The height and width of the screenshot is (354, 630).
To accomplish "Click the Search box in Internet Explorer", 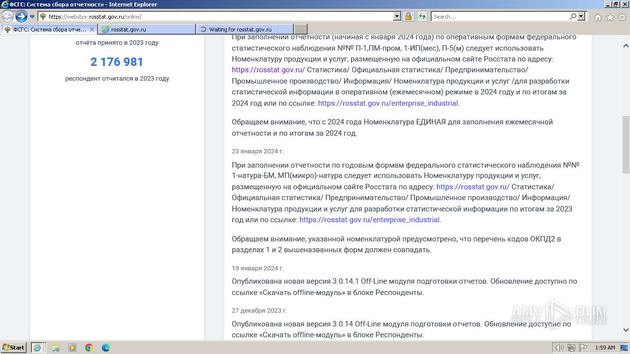I will tap(501, 17).
